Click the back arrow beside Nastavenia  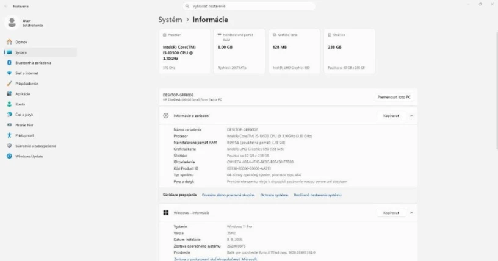click(x=5, y=6)
